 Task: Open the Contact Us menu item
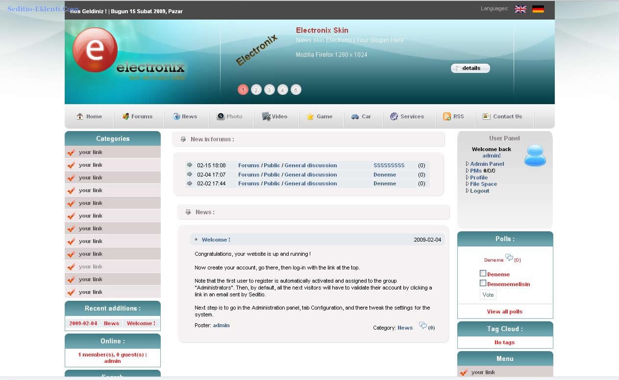502,116
